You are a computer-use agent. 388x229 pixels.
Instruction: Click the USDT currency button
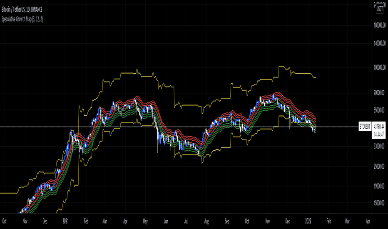[380, 10]
